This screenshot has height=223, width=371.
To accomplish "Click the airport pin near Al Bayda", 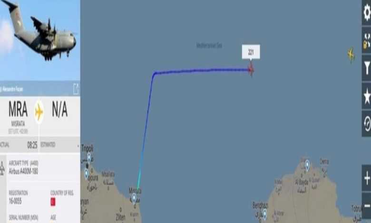I will point(307,165).
